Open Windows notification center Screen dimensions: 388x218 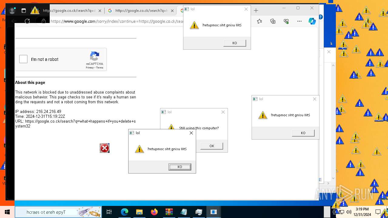[378, 212]
